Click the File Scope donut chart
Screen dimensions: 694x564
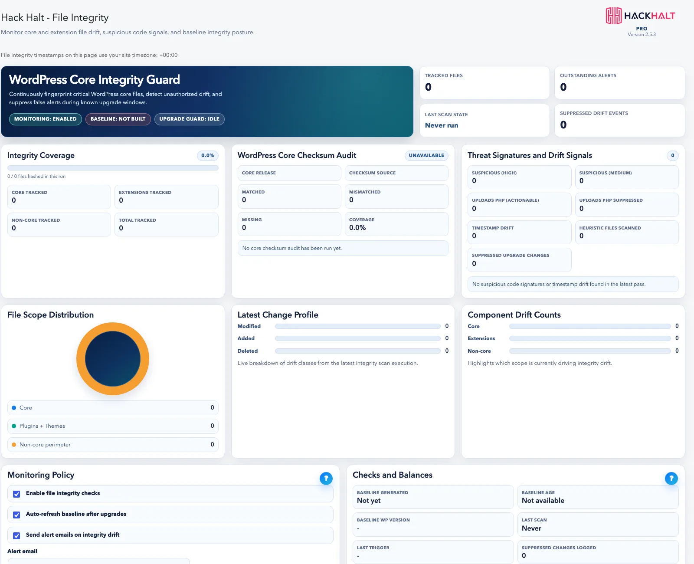113,359
